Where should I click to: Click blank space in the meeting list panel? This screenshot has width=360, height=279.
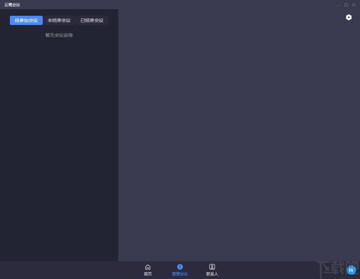pyautogui.click(x=59, y=148)
